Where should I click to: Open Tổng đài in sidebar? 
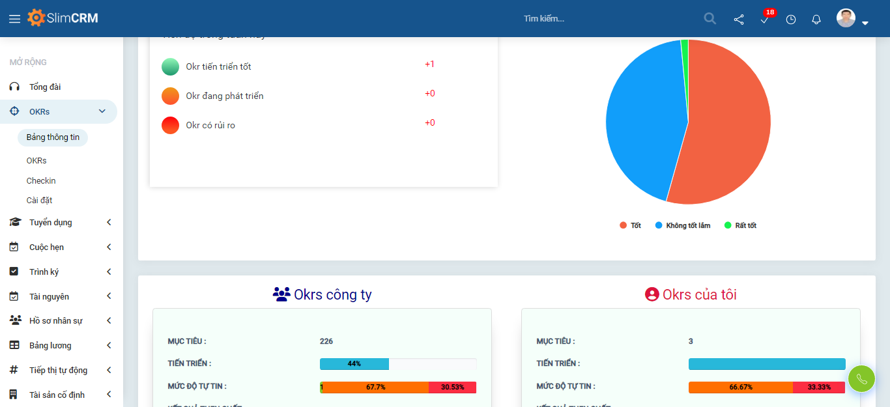click(44, 87)
